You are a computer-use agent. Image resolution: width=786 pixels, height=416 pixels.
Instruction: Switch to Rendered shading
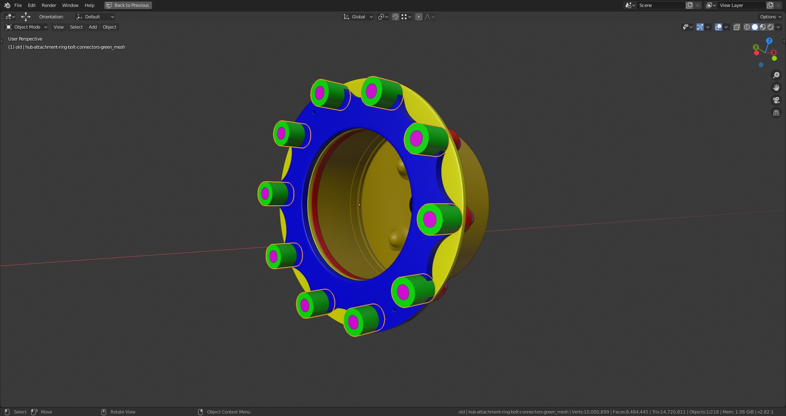point(770,27)
